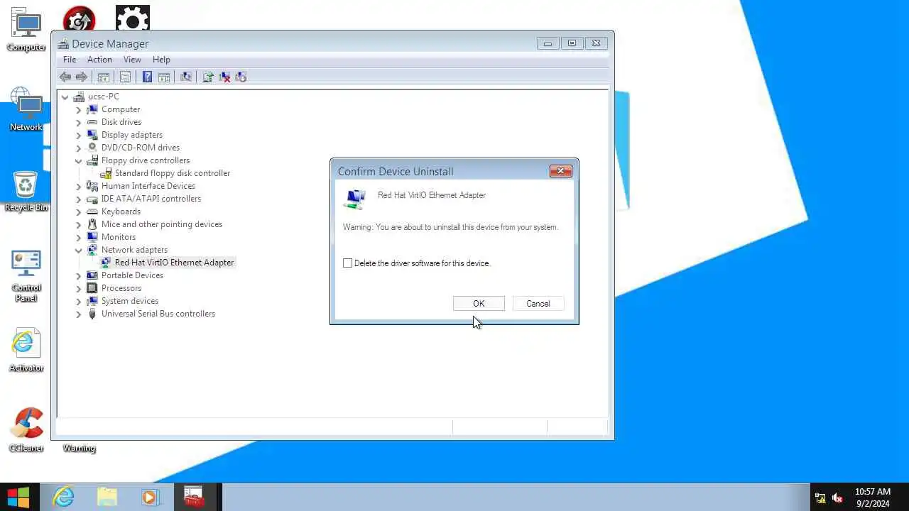This screenshot has height=511, width=909.
Task: Launch Internet Explorer from the taskbar
Action: (63, 497)
